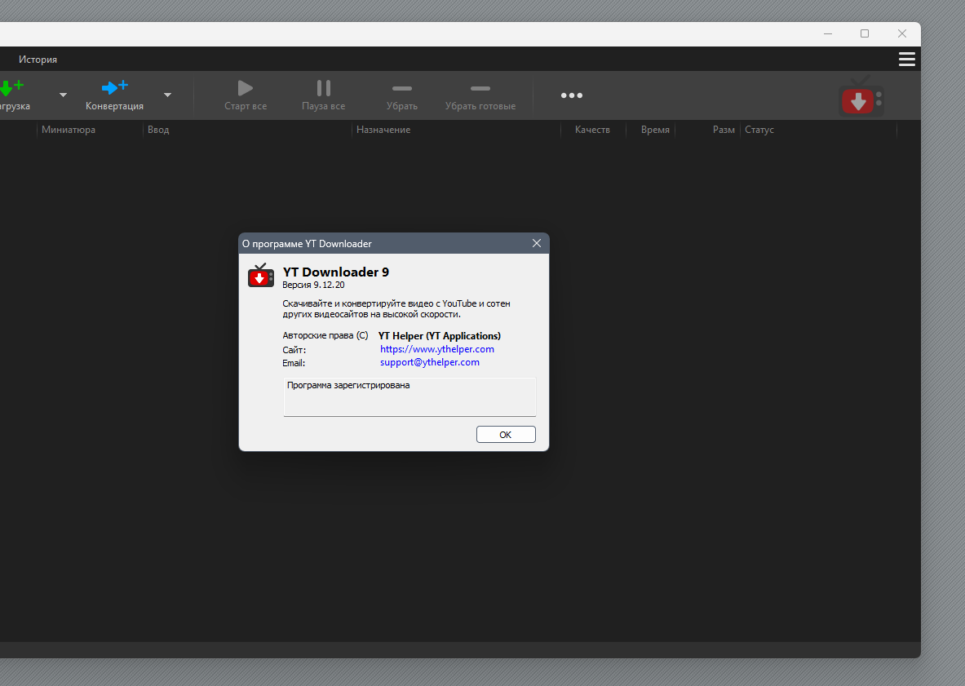Open the https://www.ythelper.com link
This screenshot has width=965, height=686.
point(437,349)
